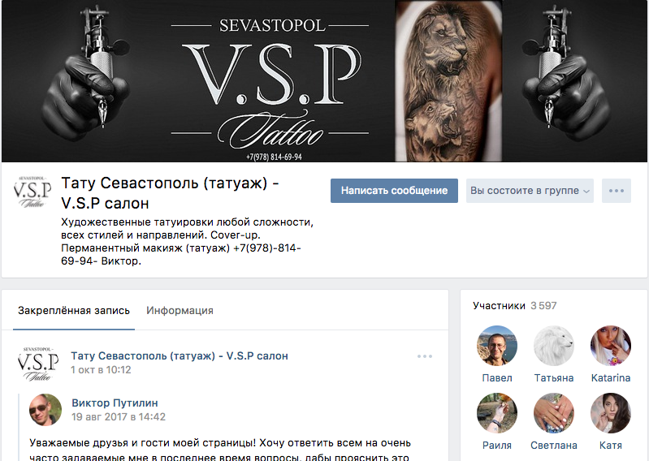Viewport: 649px width, 461px height.
Task: Open the three-dots group actions menu
Action: 616,191
